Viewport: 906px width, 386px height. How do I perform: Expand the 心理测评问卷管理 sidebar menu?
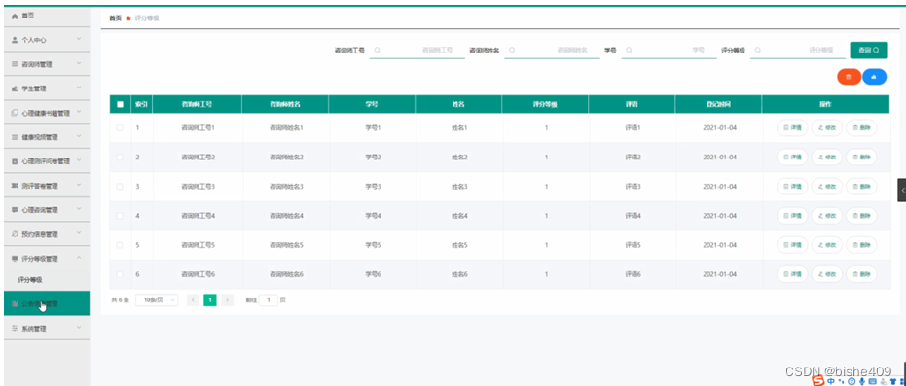[x=47, y=161]
